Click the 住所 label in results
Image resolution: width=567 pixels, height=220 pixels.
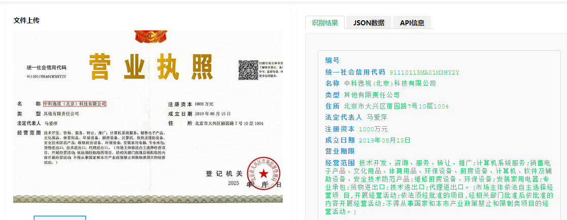point(332,106)
